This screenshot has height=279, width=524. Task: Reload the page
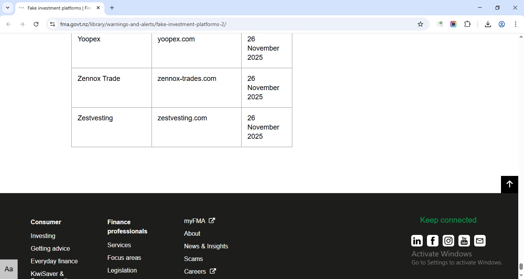(36, 24)
